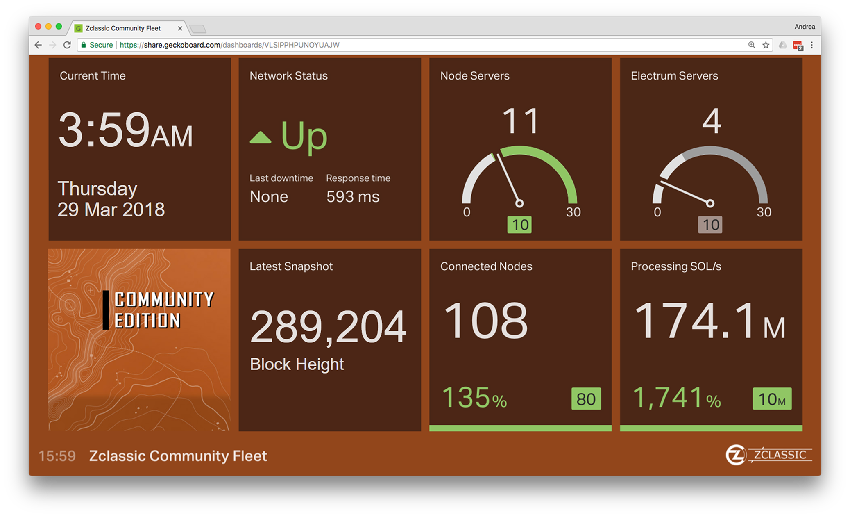Click the Thursday 29 Mar 2018 date
The height and width of the screenshot is (517, 850).
coord(111,199)
